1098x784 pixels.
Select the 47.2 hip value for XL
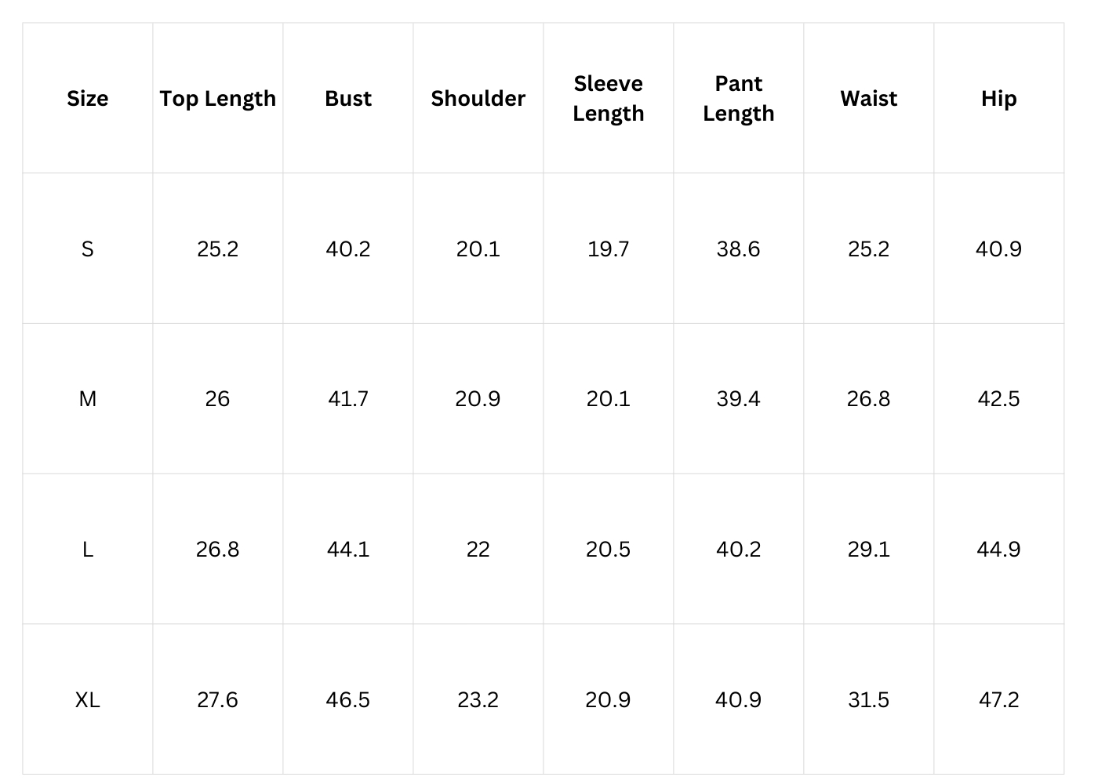(x=998, y=700)
